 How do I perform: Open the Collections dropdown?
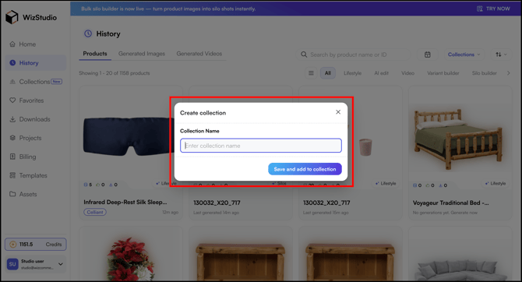point(464,55)
